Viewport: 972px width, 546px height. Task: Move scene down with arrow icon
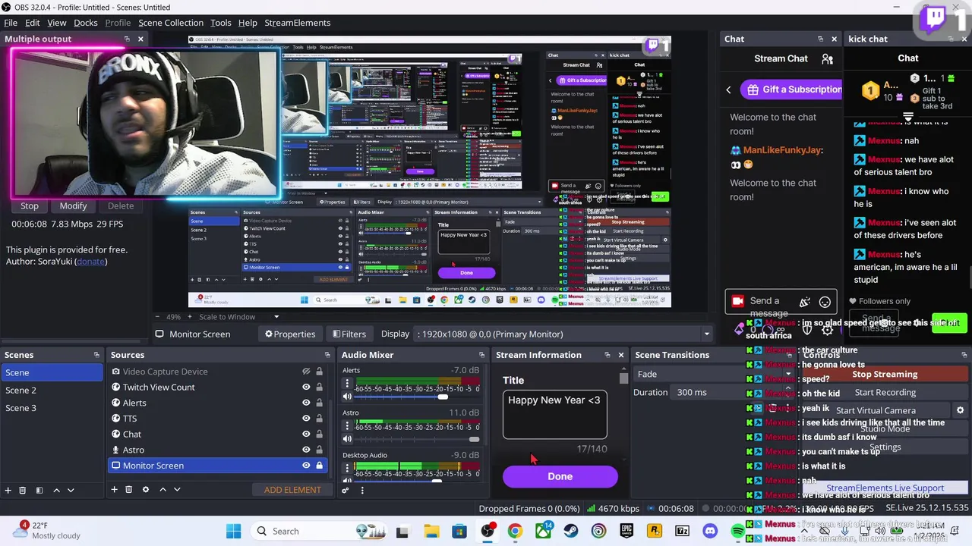pyautogui.click(x=71, y=490)
